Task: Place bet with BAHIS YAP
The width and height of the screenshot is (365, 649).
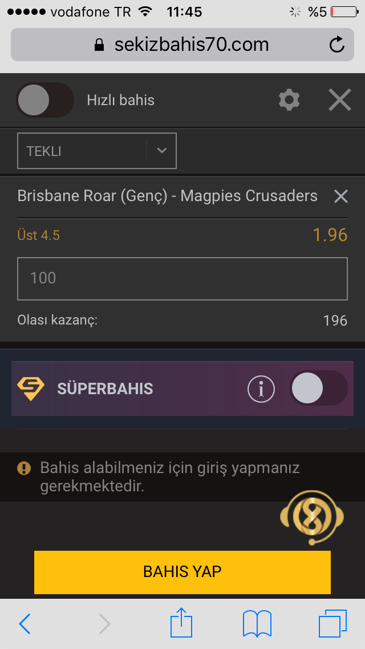Action: tap(182, 572)
